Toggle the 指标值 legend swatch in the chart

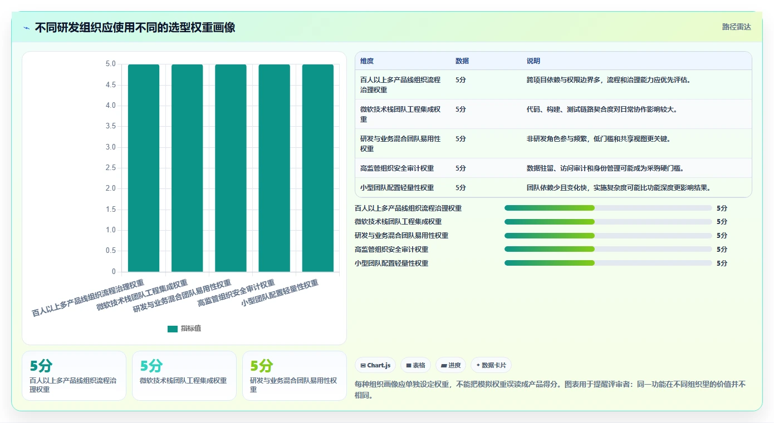pos(173,329)
